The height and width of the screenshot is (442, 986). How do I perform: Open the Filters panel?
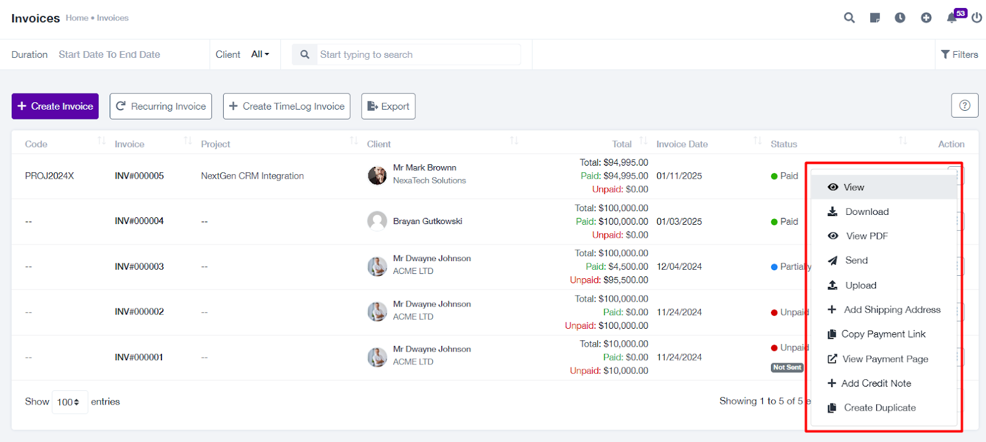960,55
